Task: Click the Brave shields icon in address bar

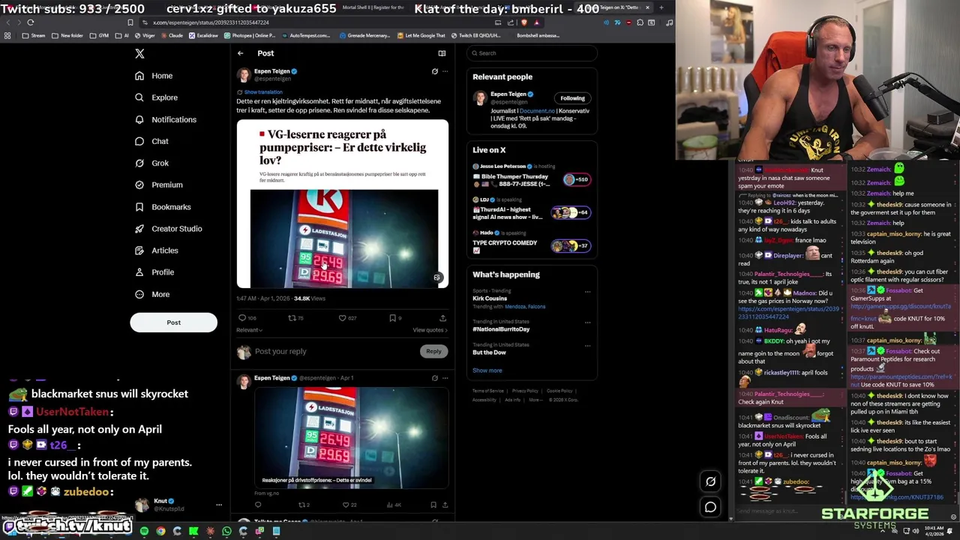Action: 523,22
